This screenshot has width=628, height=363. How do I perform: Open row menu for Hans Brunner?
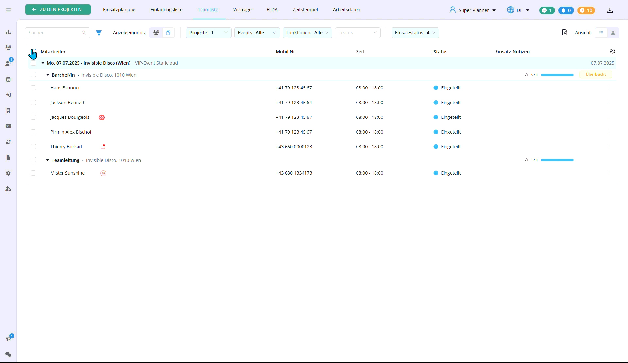point(609,88)
